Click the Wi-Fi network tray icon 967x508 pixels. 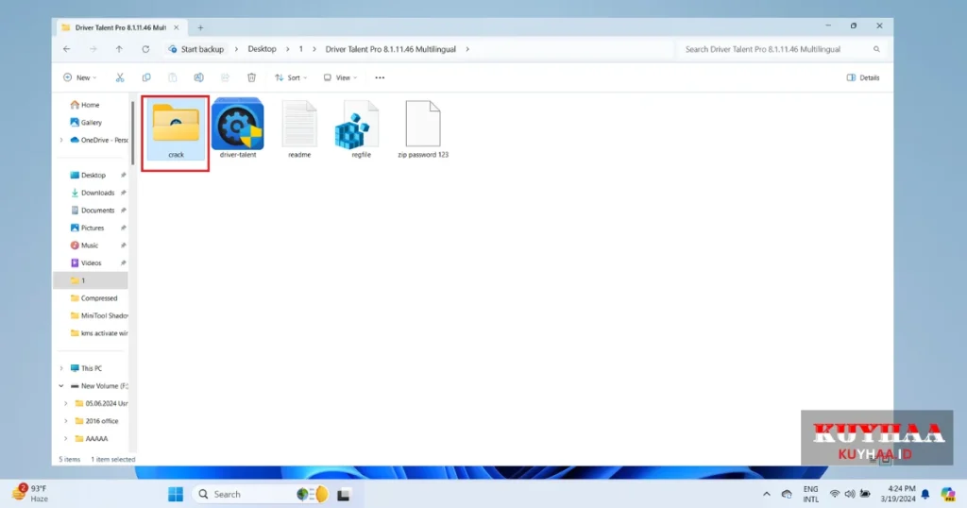835,494
